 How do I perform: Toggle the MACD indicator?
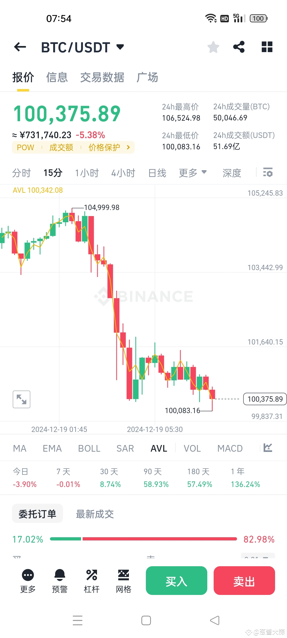click(x=230, y=448)
